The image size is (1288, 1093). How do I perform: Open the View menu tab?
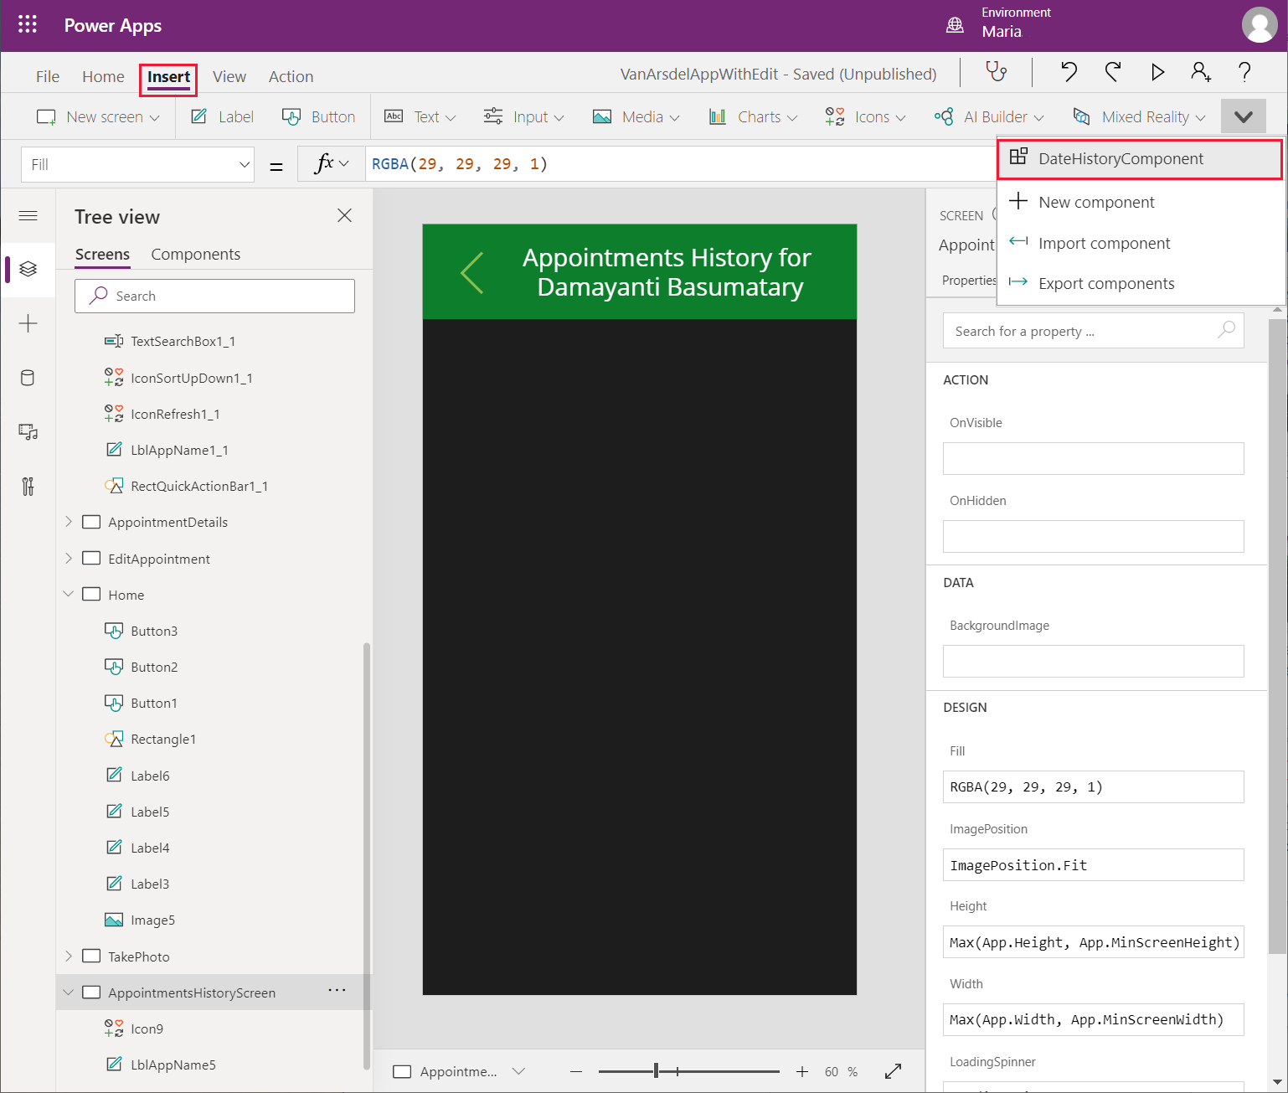(x=229, y=77)
